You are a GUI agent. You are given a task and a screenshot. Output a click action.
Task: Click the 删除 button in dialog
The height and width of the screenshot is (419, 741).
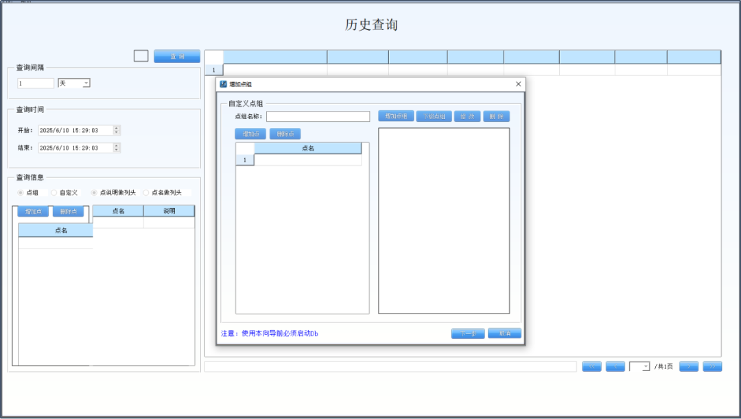tap(496, 116)
